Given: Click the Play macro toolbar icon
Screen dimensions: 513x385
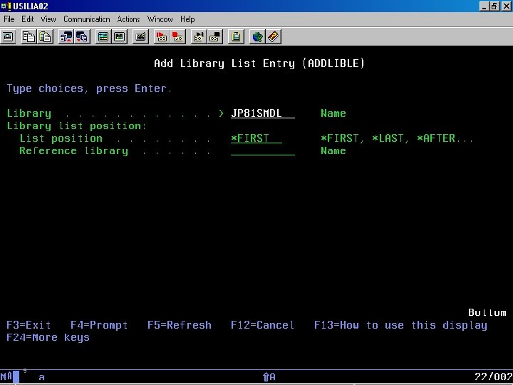Looking at the screenshot, I should coord(199,36).
